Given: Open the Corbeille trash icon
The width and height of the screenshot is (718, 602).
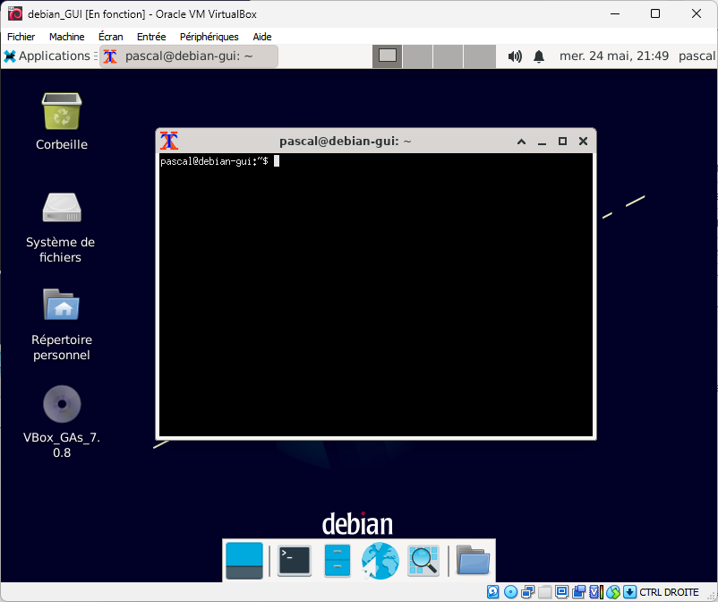Looking at the screenshot, I should click(x=62, y=112).
